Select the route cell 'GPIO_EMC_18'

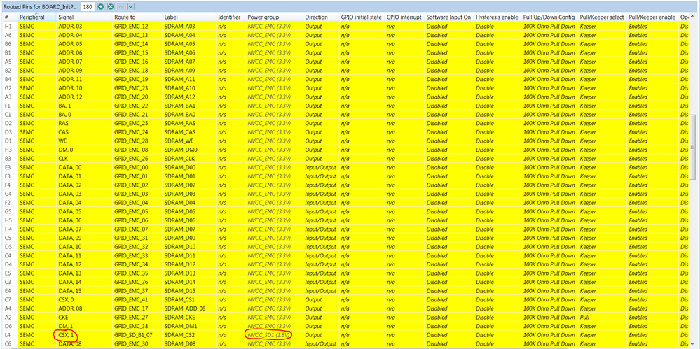(x=131, y=71)
